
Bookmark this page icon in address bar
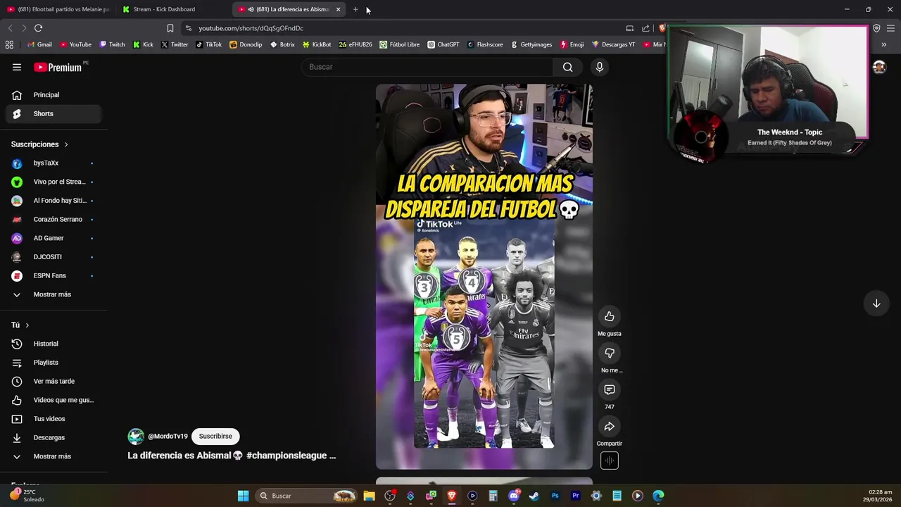pyautogui.click(x=170, y=28)
